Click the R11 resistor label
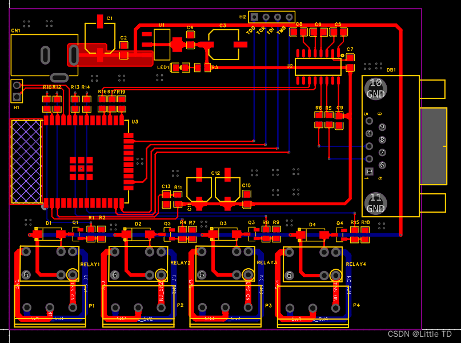This screenshot has width=461, height=343. (178, 187)
